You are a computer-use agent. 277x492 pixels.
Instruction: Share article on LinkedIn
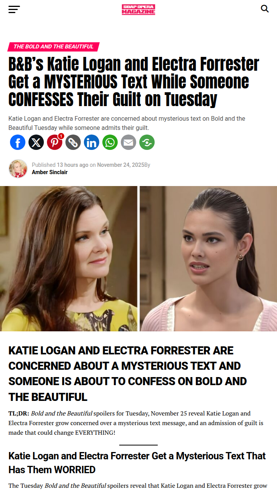click(x=92, y=142)
